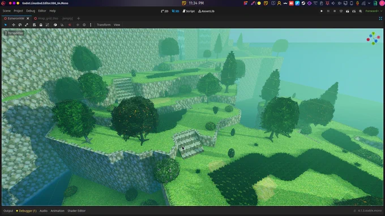
Task: Open the Scene menu
Action: point(7,11)
